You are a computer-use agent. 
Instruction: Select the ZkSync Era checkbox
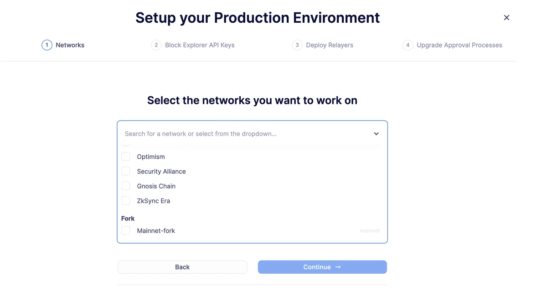pos(126,201)
